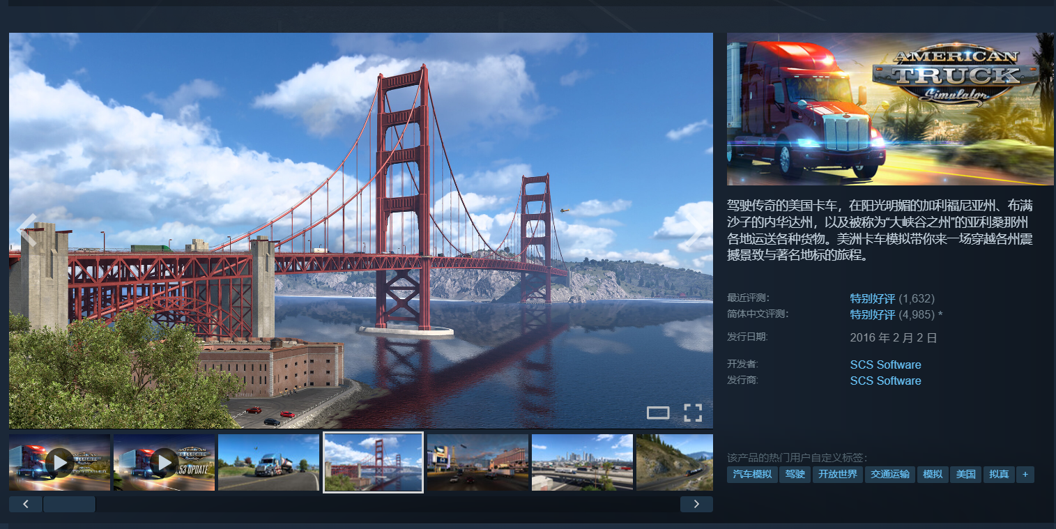Click the American Truck Simulator header image
1056x529 pixels.
point(890,109)
